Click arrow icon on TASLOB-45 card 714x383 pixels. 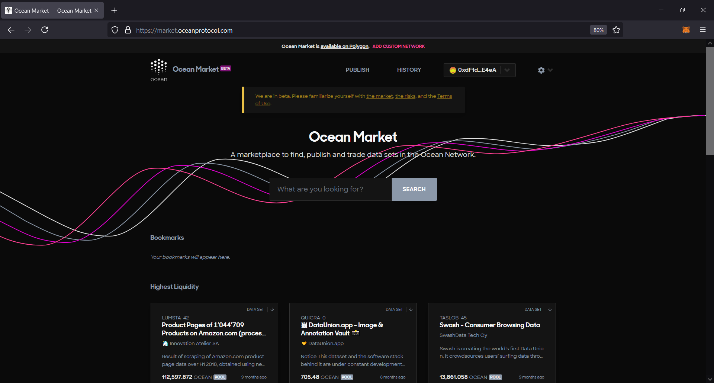[550, 309]
